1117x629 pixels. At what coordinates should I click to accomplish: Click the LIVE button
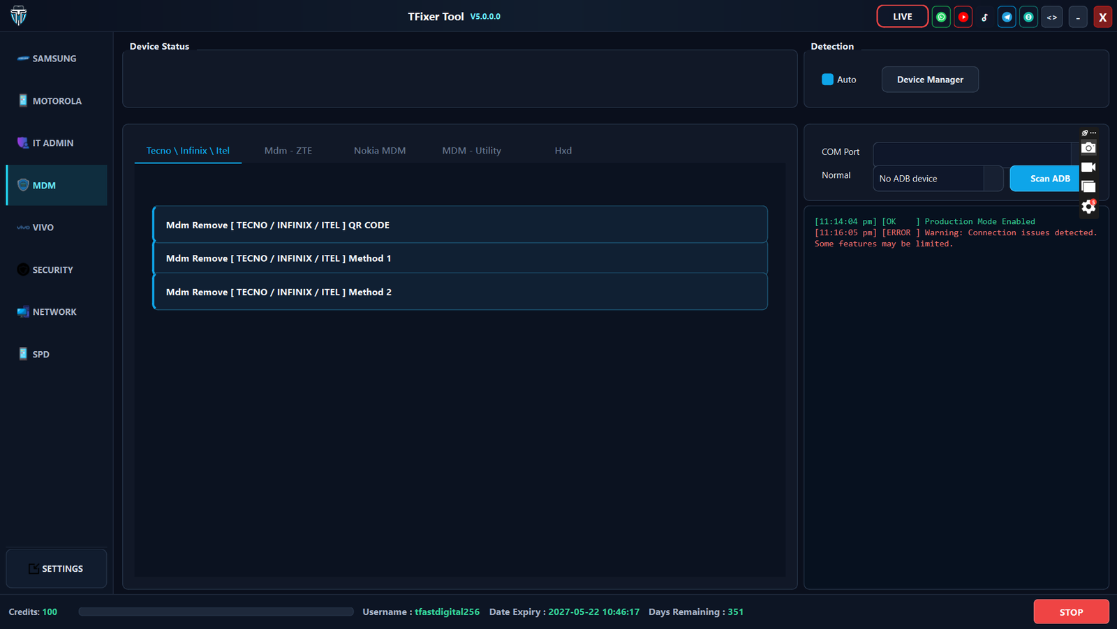click(x=903, y=17)
